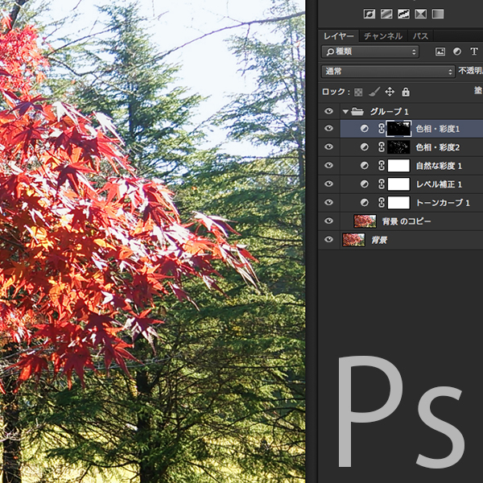
Task: Lock all with padlock icon
Action: point(406,92)
